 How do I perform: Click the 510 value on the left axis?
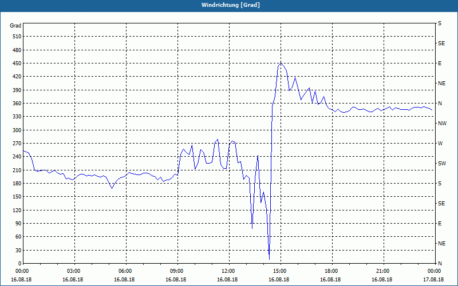(x=17, y=37)
